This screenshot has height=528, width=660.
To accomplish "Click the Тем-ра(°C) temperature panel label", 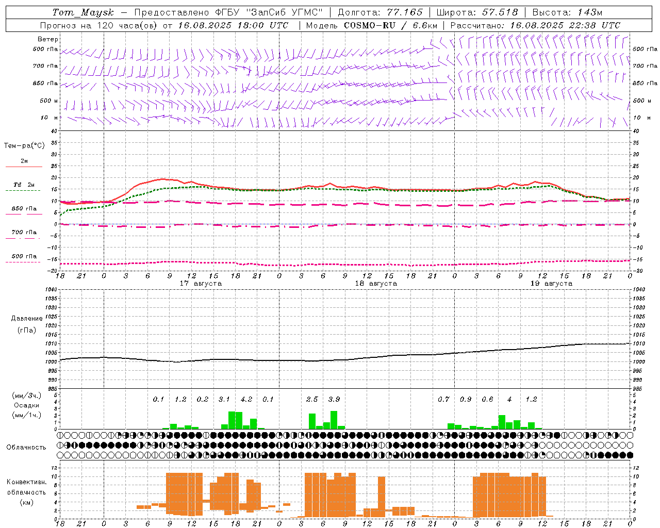I will [25, 145].
